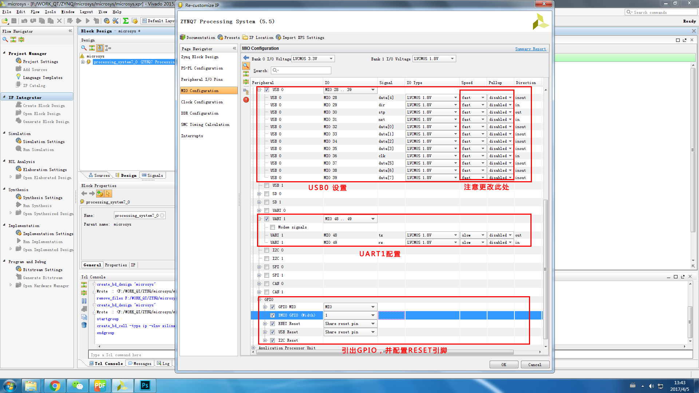Open EMIO GPIO Width dropdown
Image resolution: width=699 pixels, height=393 pixels.
(x=350, y=315)
